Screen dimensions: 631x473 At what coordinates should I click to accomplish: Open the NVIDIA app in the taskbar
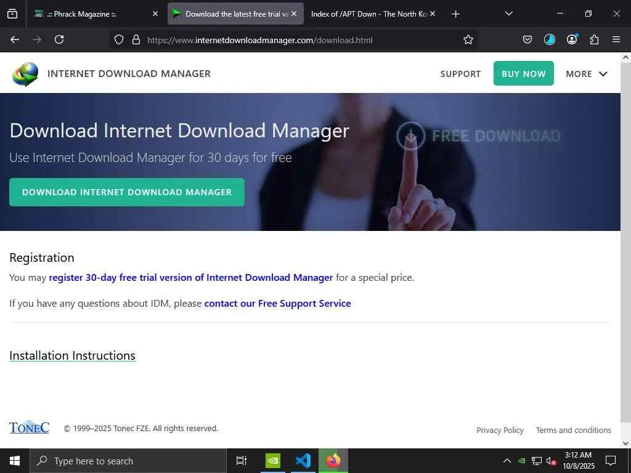coord(273,461)
